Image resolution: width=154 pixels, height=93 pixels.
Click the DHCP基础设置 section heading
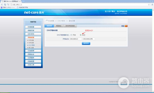pyautogui.click(x=52, y=30)
